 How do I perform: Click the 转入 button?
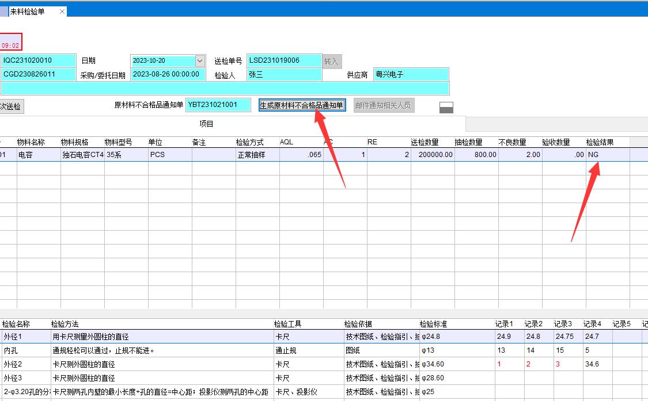tap(331, 62)
